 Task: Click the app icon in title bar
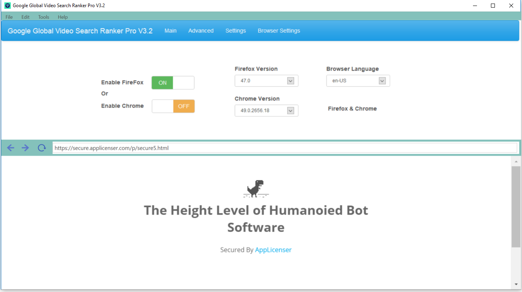tap(7, 6)
